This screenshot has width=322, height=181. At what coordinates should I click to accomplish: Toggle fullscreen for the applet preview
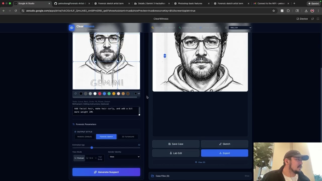[x=318, y=19]
